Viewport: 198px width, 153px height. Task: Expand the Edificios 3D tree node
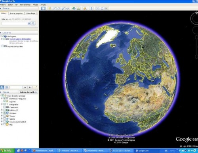click(2, 110)
